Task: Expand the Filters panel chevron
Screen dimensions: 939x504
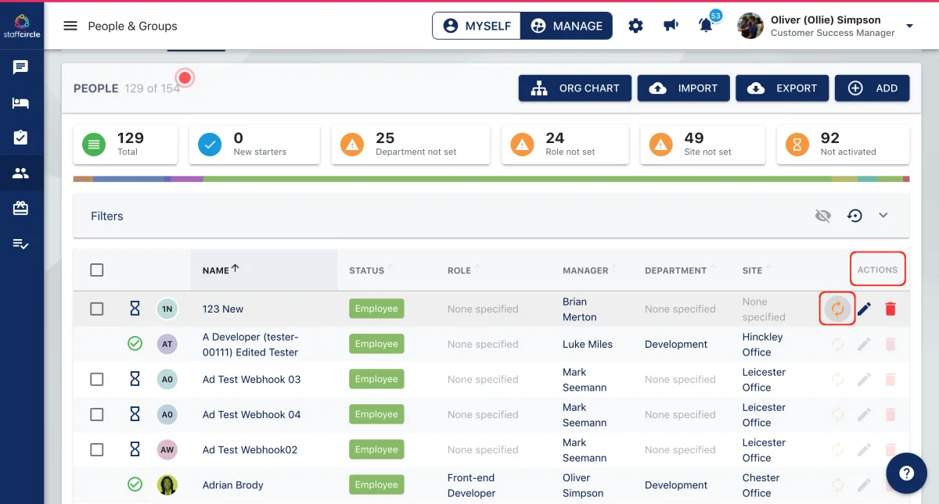Action: click(x=883, y=216)
